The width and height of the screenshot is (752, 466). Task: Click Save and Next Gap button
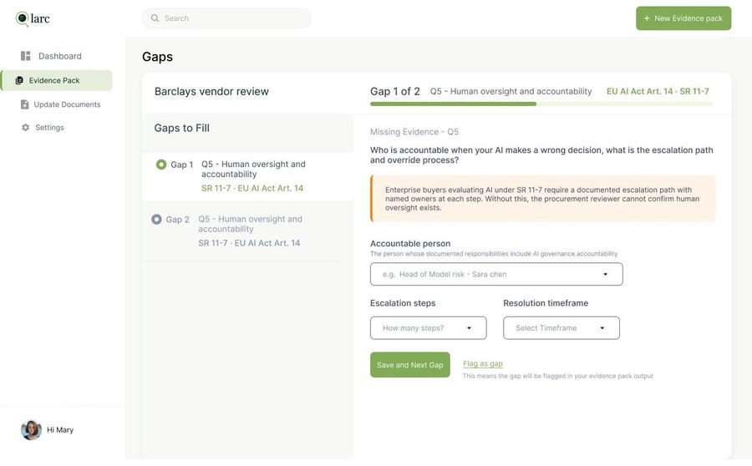(x=410, y=365)
